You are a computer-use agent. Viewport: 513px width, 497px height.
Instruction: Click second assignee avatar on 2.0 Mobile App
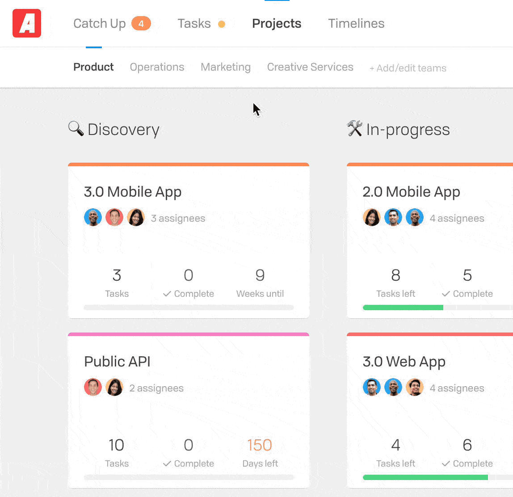pyautogui.click(x=393, y=217)
